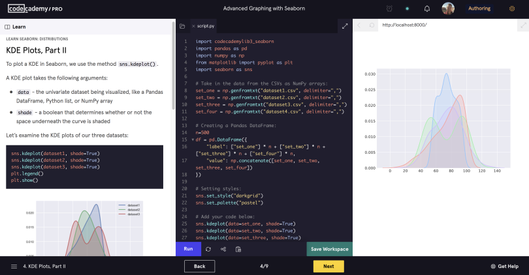The height and width of the screenshot is (275, 529).
Task: Click line 5 'import seaborn as sns'
Action: [x=223, y=69]
